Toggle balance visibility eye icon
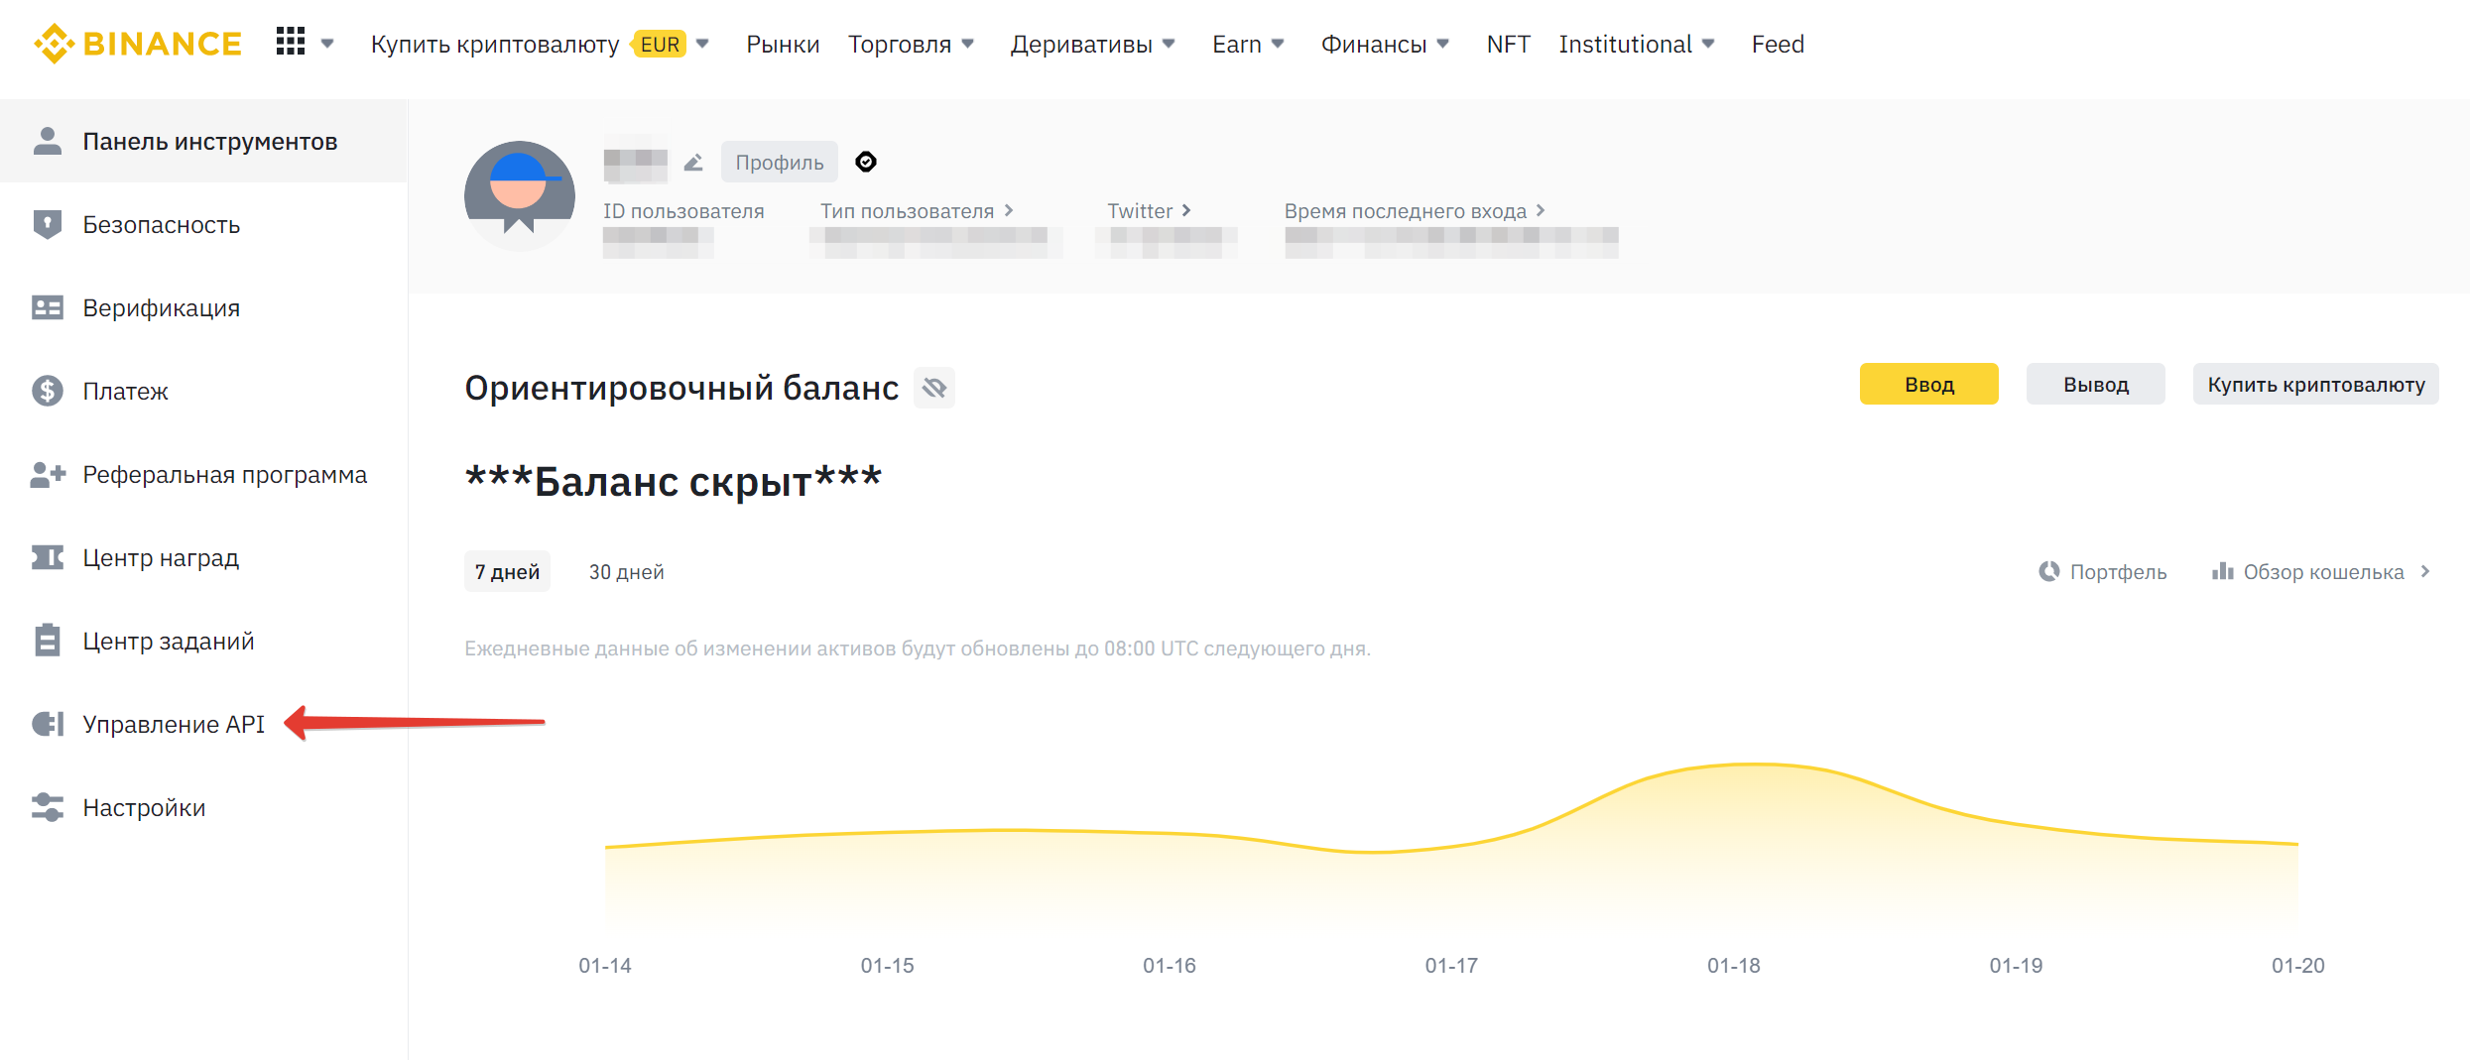This screenshot has width=2470, height=1060. point(934,388)
